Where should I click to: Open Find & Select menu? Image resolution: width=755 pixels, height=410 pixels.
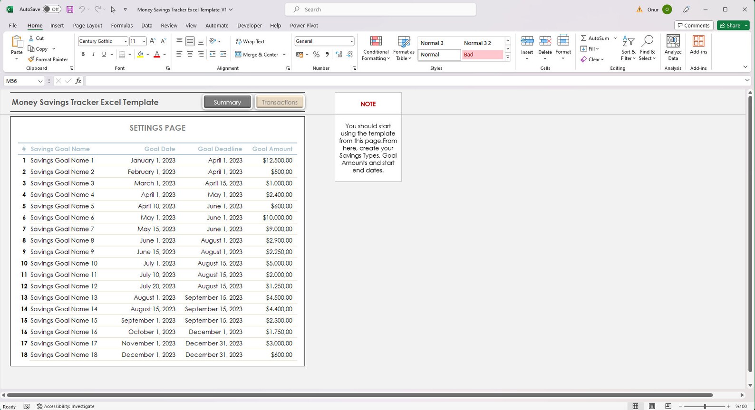click(x=647, y=48)
